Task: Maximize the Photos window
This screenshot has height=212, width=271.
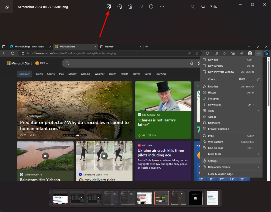Action: coord(253,4)
